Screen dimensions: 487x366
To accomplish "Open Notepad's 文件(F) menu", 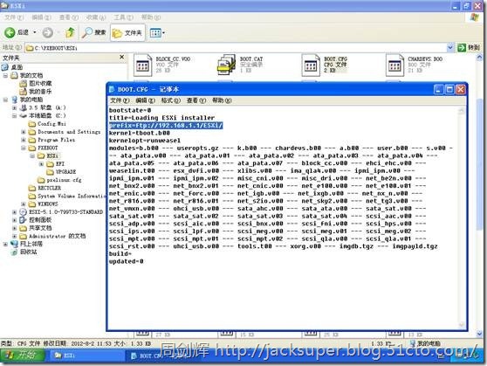I will 120,100.
